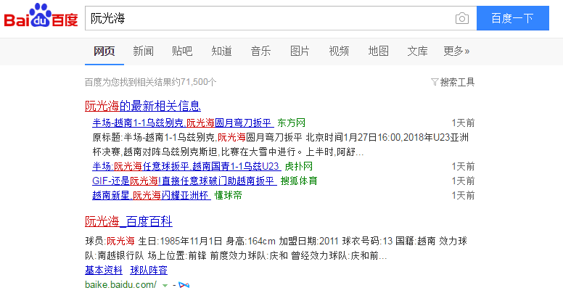Open the GIF free-kick news link from 搜狐体育
563x293 pixels.
coord(184,181)
